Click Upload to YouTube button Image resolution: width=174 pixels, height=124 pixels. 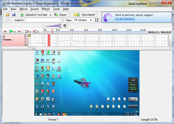coord(34,15)
